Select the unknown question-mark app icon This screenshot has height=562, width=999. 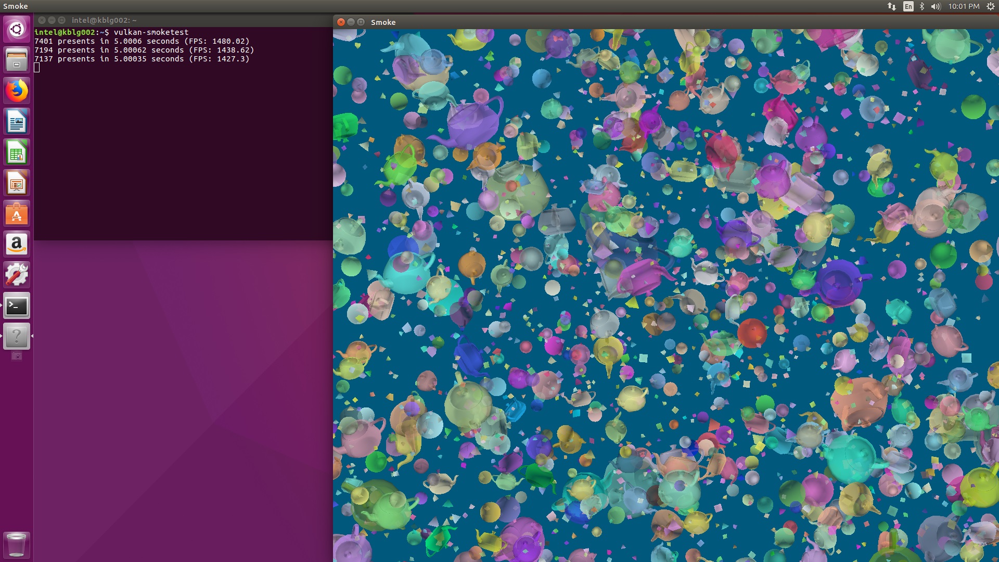17,337
